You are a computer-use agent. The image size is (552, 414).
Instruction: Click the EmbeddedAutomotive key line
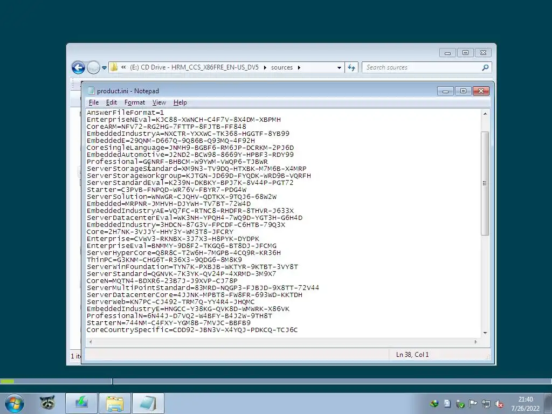pyautogui.click(x=190, y=155)
